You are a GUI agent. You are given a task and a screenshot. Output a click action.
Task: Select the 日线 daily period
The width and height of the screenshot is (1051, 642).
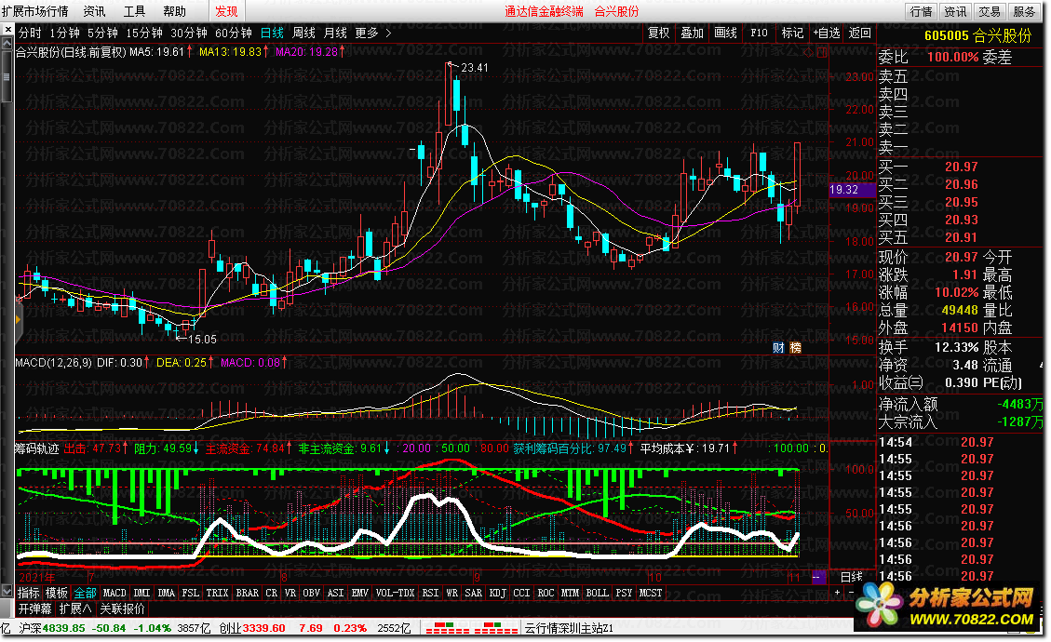click(x=272, y=33)
